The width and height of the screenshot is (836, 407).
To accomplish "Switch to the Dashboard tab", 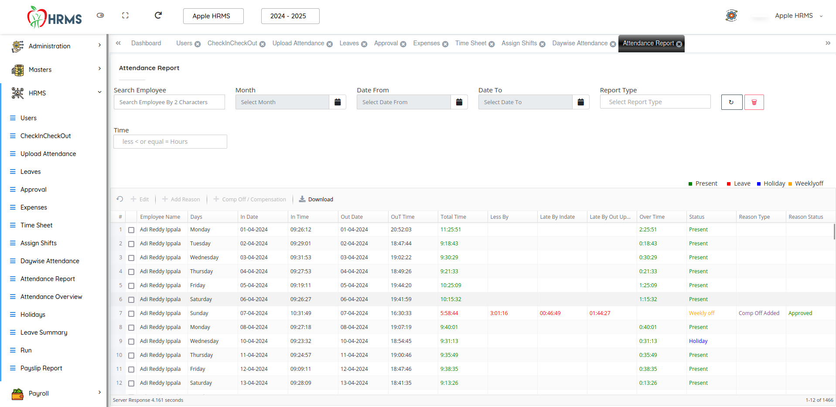I will click(x=146, y=43).
